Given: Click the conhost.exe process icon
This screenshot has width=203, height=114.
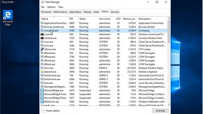Looking at the screenshot, I should pos(42,38).
